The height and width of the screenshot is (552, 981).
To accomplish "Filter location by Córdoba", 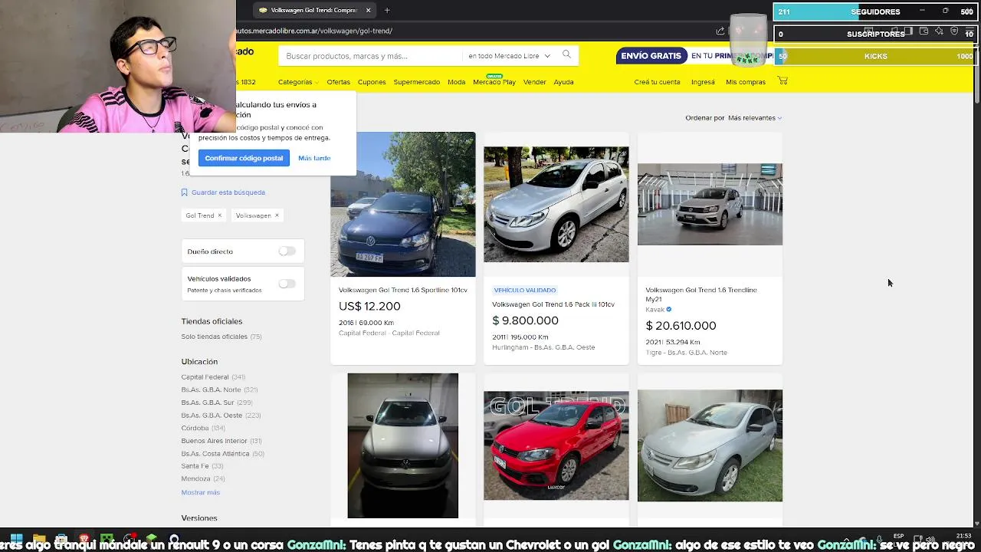I will pos(203,428).
